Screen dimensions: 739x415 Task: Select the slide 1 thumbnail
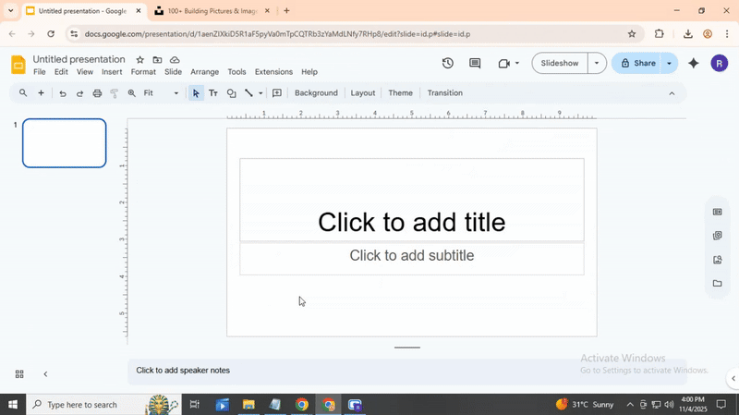[x=65, y=143]
